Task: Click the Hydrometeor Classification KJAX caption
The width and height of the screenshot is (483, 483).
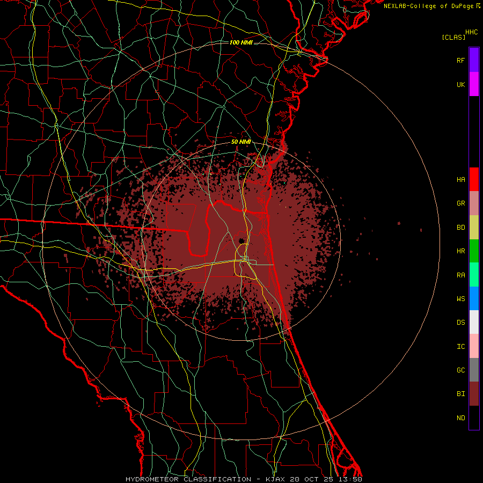Action: click(243, 479)
